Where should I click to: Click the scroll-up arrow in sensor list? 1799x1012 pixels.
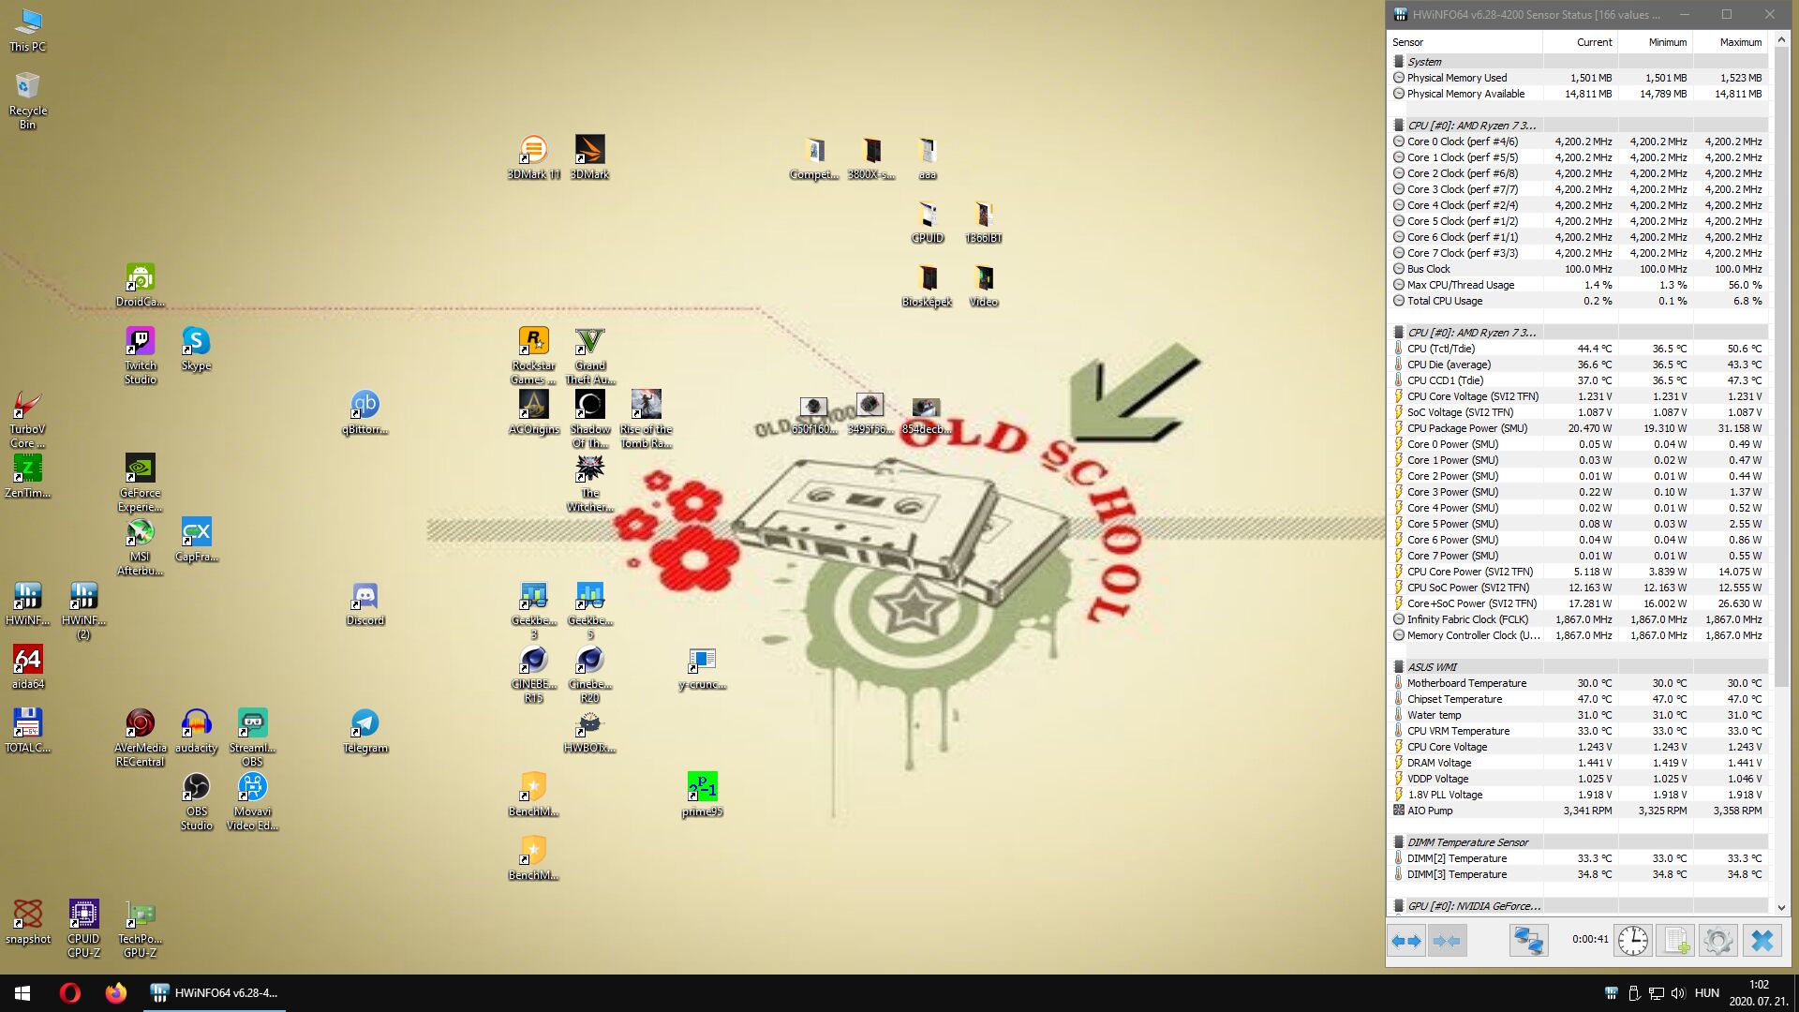1781,40
